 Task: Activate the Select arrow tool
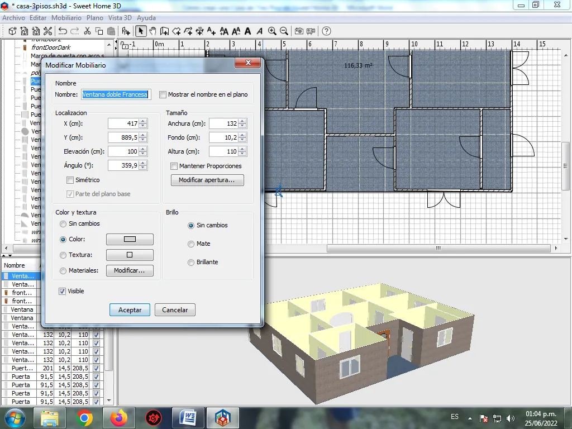[x=141, y=31]
